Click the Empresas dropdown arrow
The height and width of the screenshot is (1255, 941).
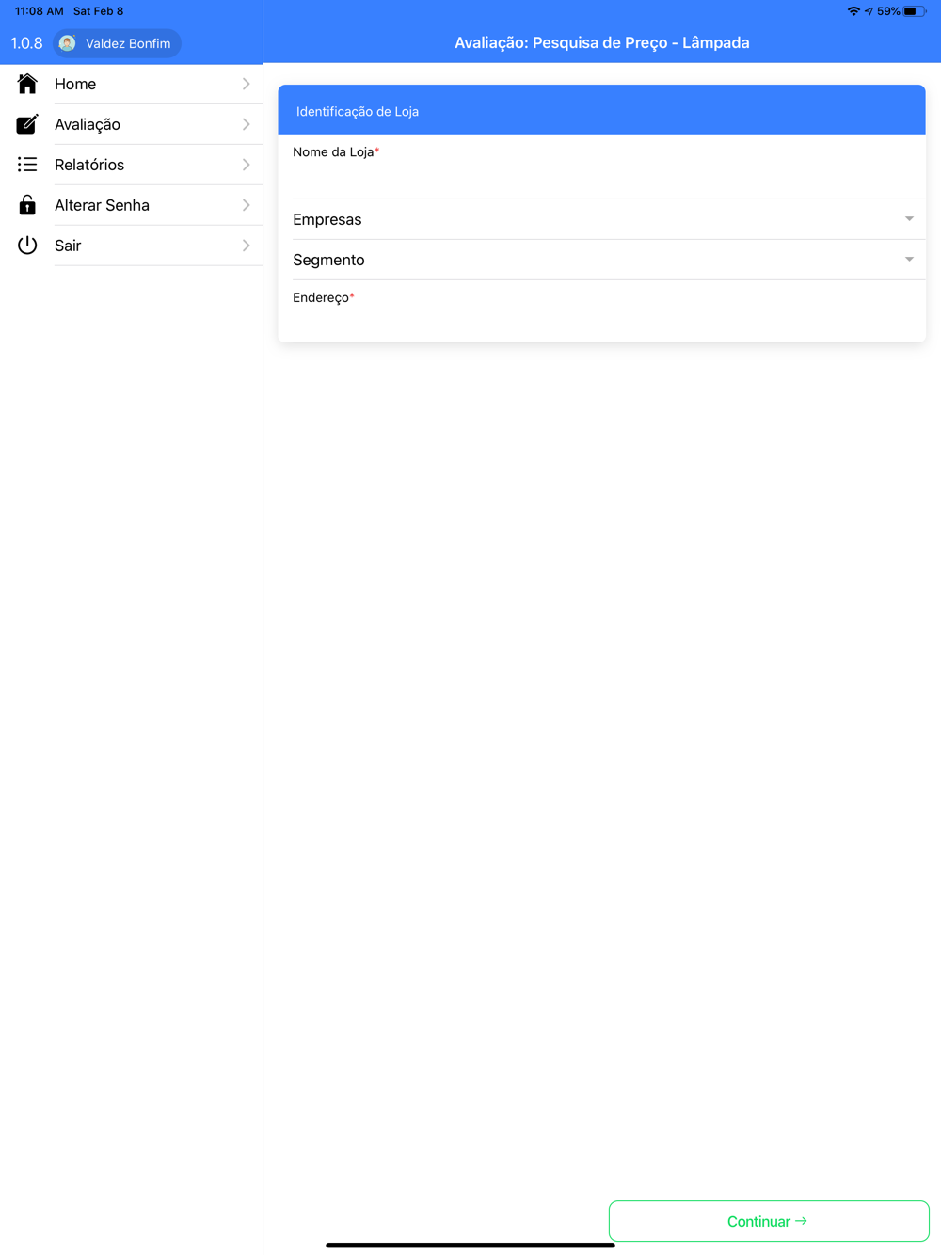909,219
